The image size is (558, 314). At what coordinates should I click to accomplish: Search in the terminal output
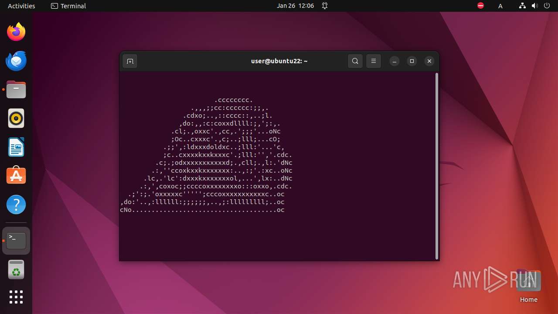[x=355, y=61]
